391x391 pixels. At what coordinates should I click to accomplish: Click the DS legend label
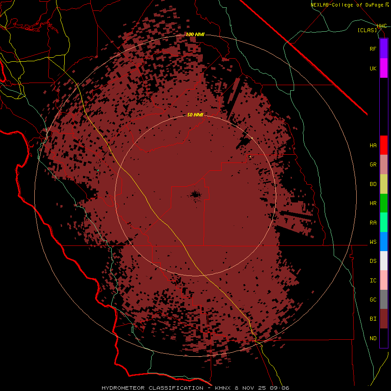click(373, 261)
